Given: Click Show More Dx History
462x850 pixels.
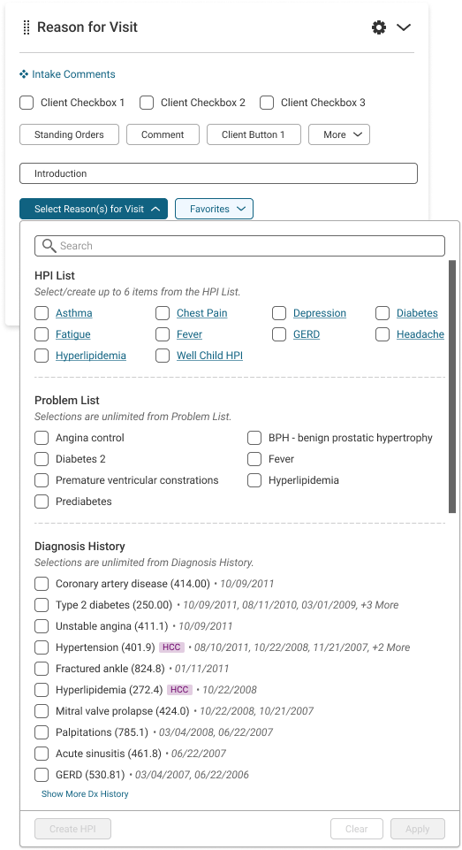Looking at the screenshot, I should [x=85, y=793].
